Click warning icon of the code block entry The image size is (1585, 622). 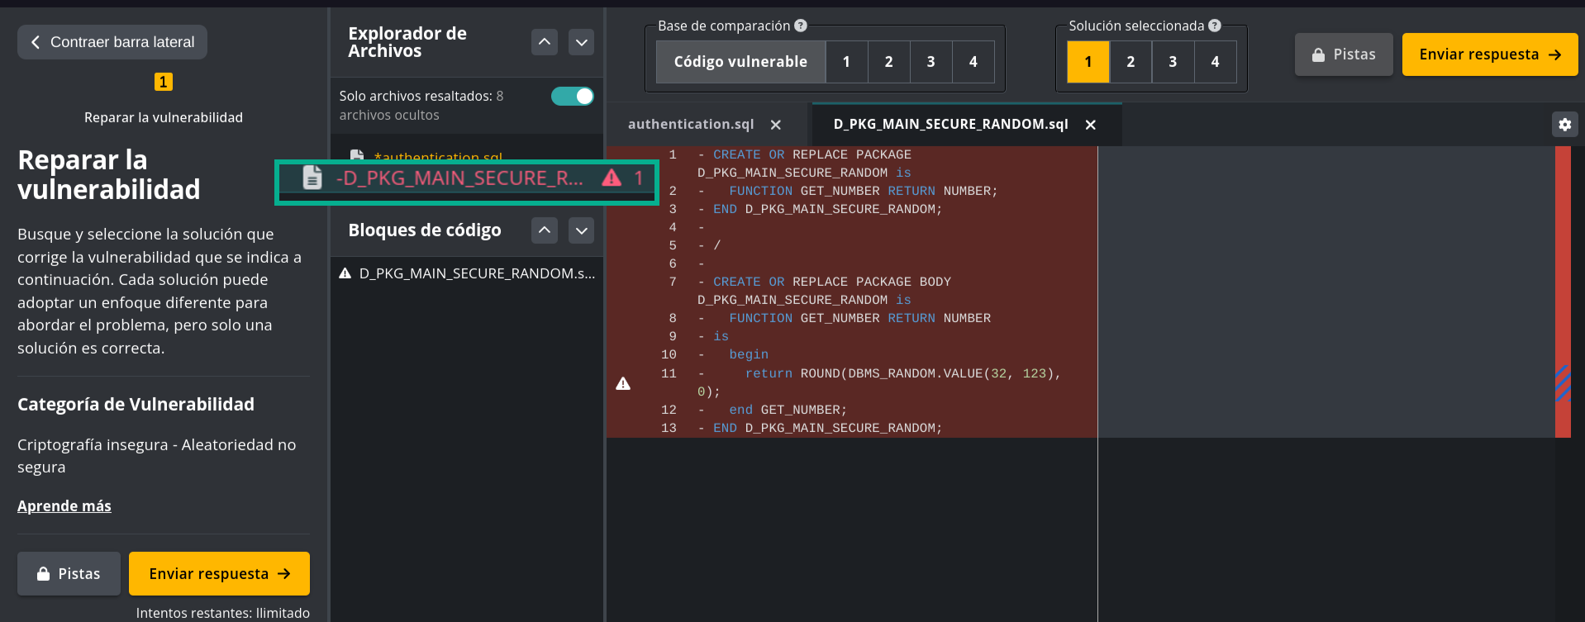[345, 273]
